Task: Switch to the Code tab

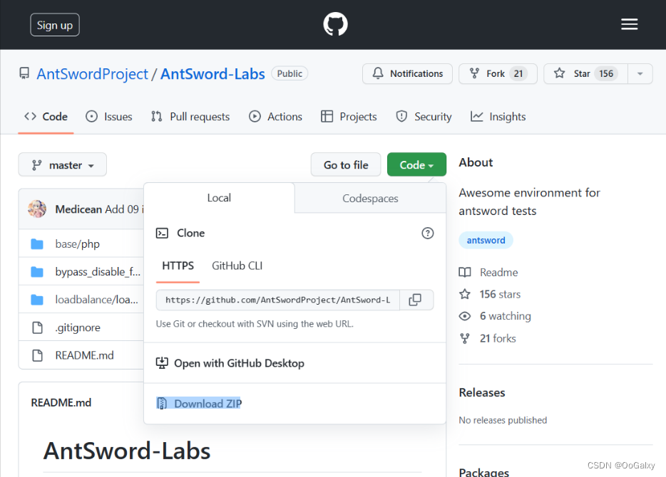Action: [x=46, y=117]
